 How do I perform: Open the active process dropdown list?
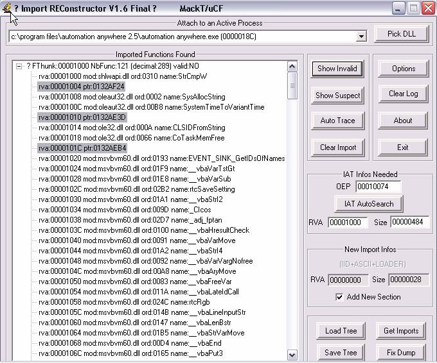[361, 37]
